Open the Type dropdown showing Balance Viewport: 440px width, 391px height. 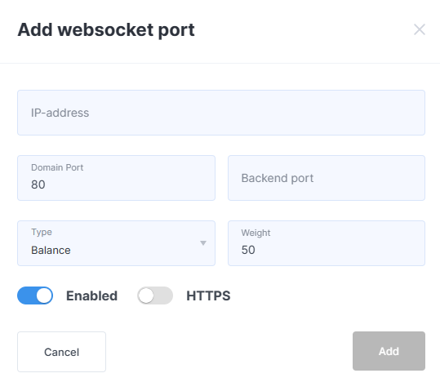click(x=116, y=243)
